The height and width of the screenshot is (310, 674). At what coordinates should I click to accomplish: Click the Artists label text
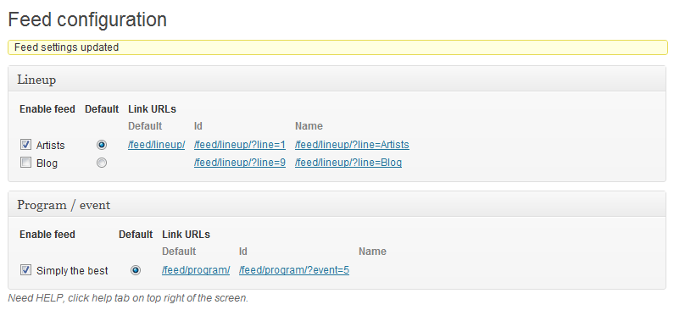tap(50, 146)
